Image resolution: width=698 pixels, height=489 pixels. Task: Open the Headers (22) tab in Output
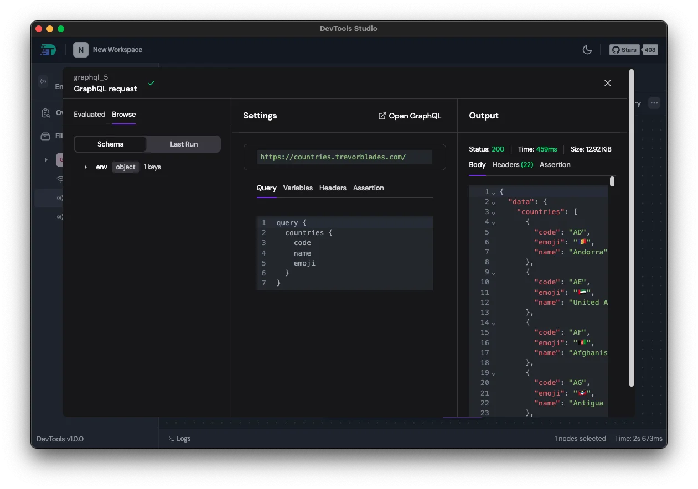point(513,165)
